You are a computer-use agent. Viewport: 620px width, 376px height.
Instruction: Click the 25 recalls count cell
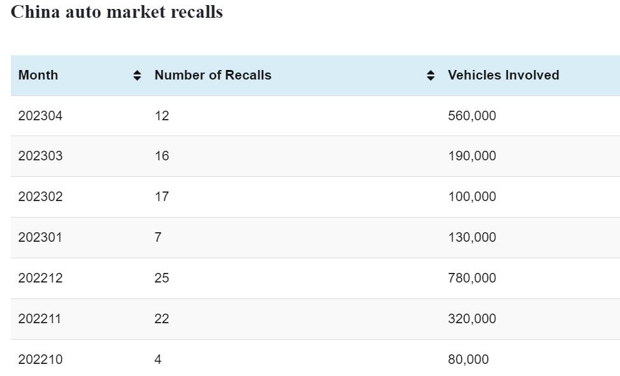tap(162, 279)
